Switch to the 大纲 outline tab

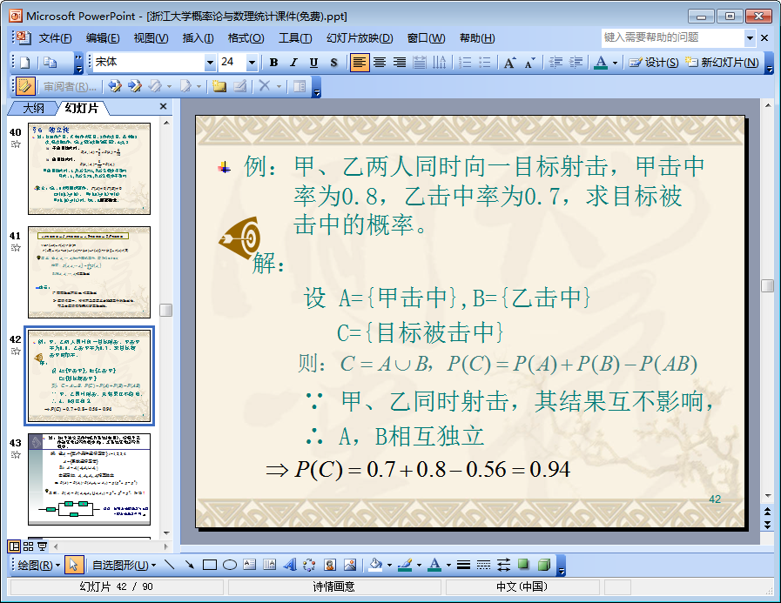[33, 108]
